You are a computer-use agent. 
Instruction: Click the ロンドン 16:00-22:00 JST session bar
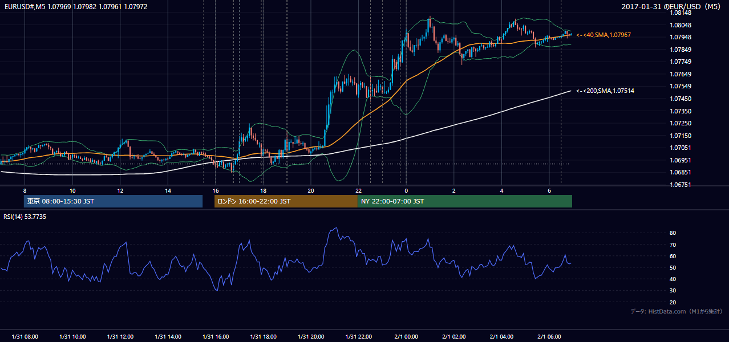(286, 201)
